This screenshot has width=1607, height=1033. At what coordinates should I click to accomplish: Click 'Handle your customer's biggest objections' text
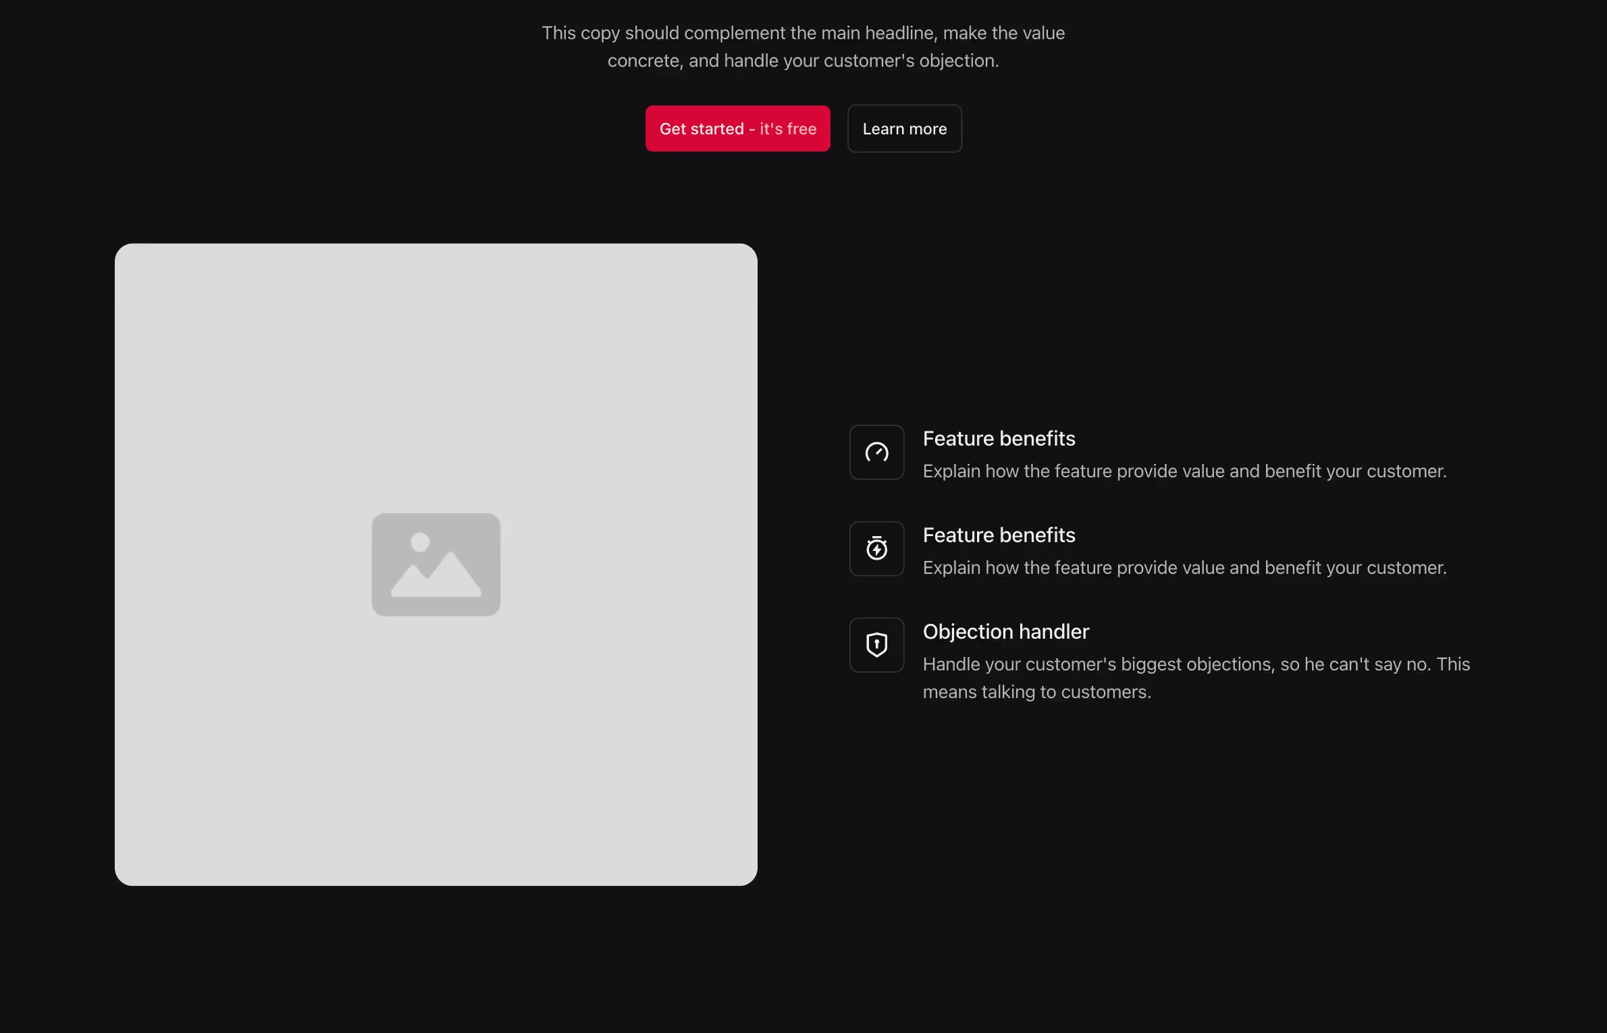[1099, 664]
